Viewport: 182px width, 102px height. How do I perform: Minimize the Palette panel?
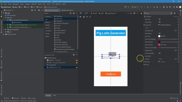pos(77,13)
